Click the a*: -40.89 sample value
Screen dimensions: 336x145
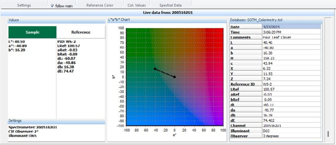(17, 46)
